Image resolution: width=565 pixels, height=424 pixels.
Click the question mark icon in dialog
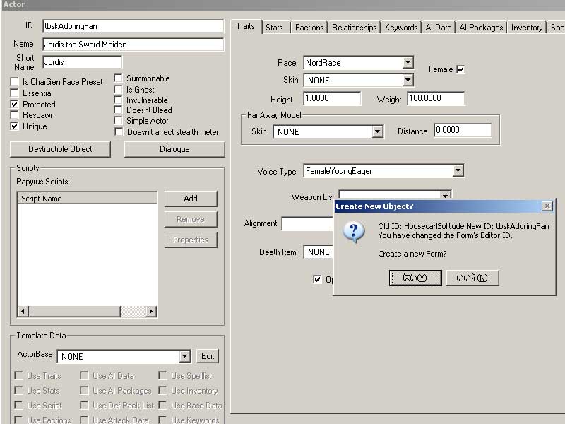point(354,232)
